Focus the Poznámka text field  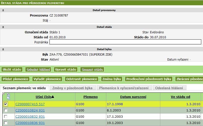coord(125,42)
